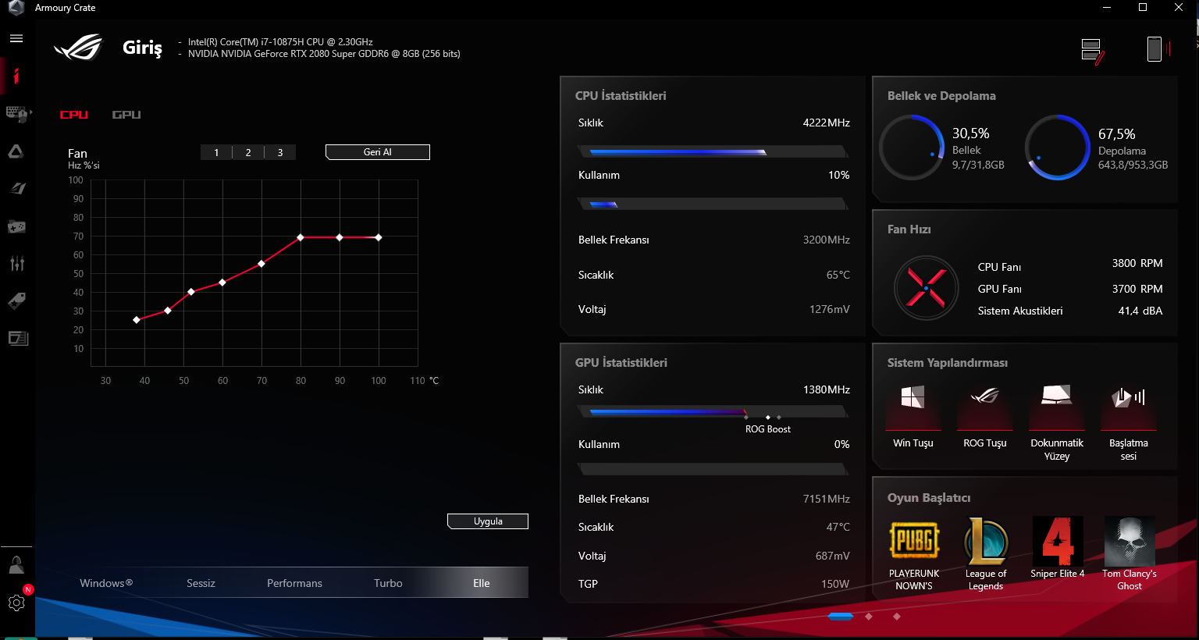Click the fan curve point at 80°C
The image size is (1199, 640).
pos(301,237)
